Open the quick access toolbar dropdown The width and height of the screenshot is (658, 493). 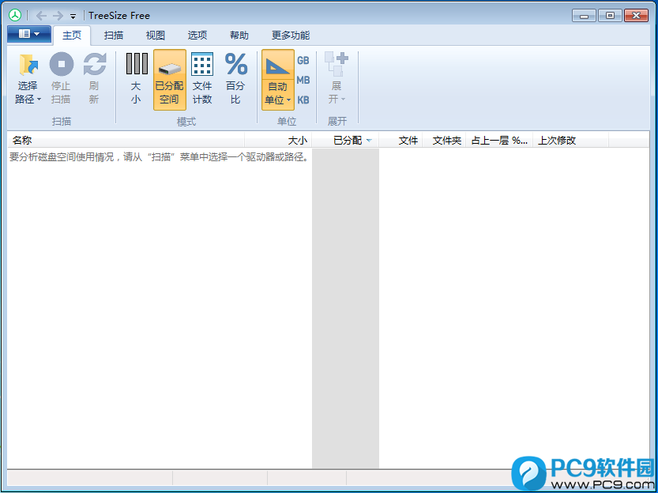click(73, 17)
